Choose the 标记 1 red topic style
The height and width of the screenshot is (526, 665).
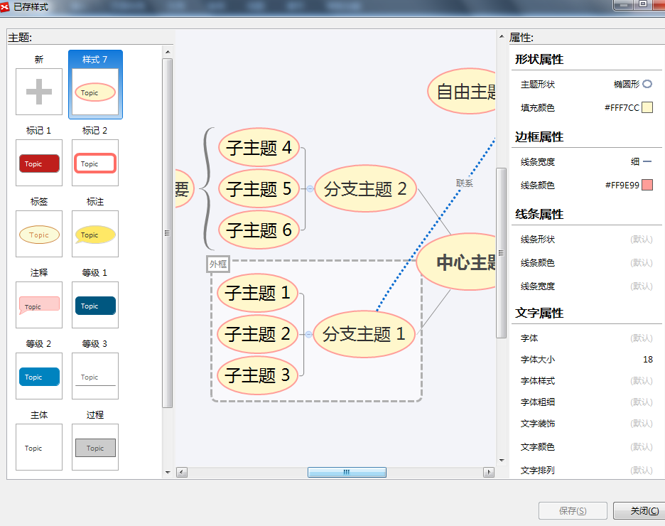39,163
